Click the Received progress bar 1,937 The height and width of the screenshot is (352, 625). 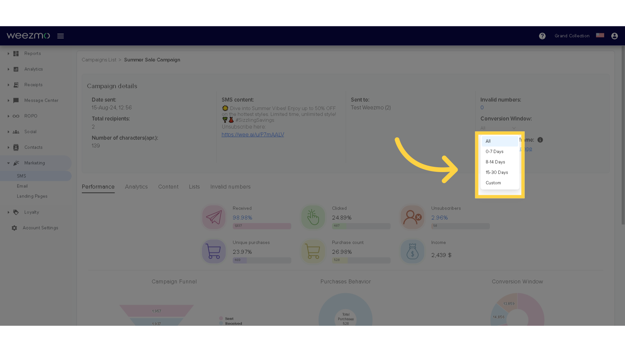click(262, 226)
